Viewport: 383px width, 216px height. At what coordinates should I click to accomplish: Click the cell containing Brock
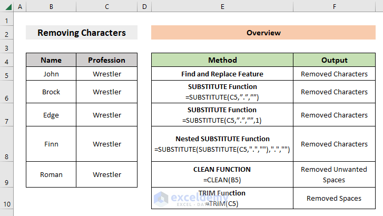[x=51, y=92]
